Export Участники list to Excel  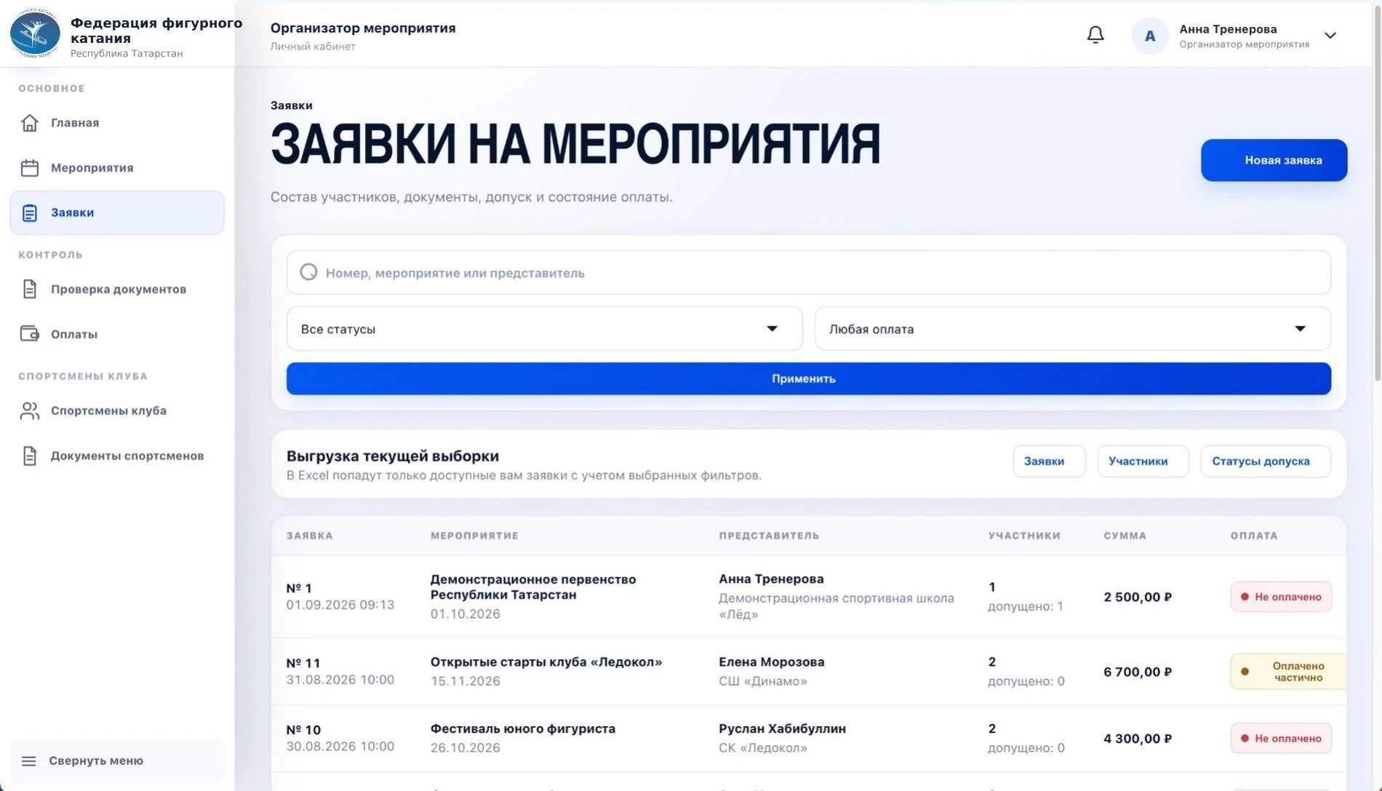tap(1143, 461)
